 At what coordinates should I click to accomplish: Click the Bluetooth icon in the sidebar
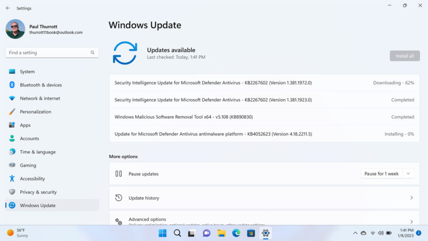tap(12, 85)
